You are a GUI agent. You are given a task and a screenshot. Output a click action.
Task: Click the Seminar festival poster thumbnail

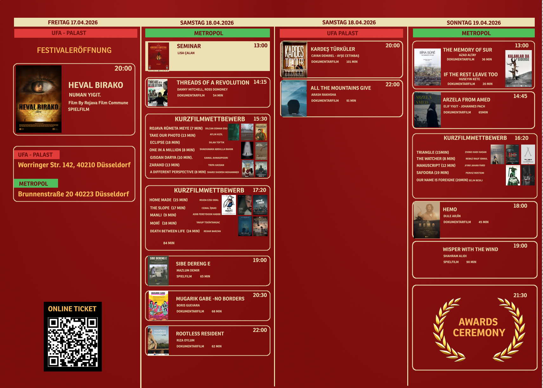[x=159, y=57]
